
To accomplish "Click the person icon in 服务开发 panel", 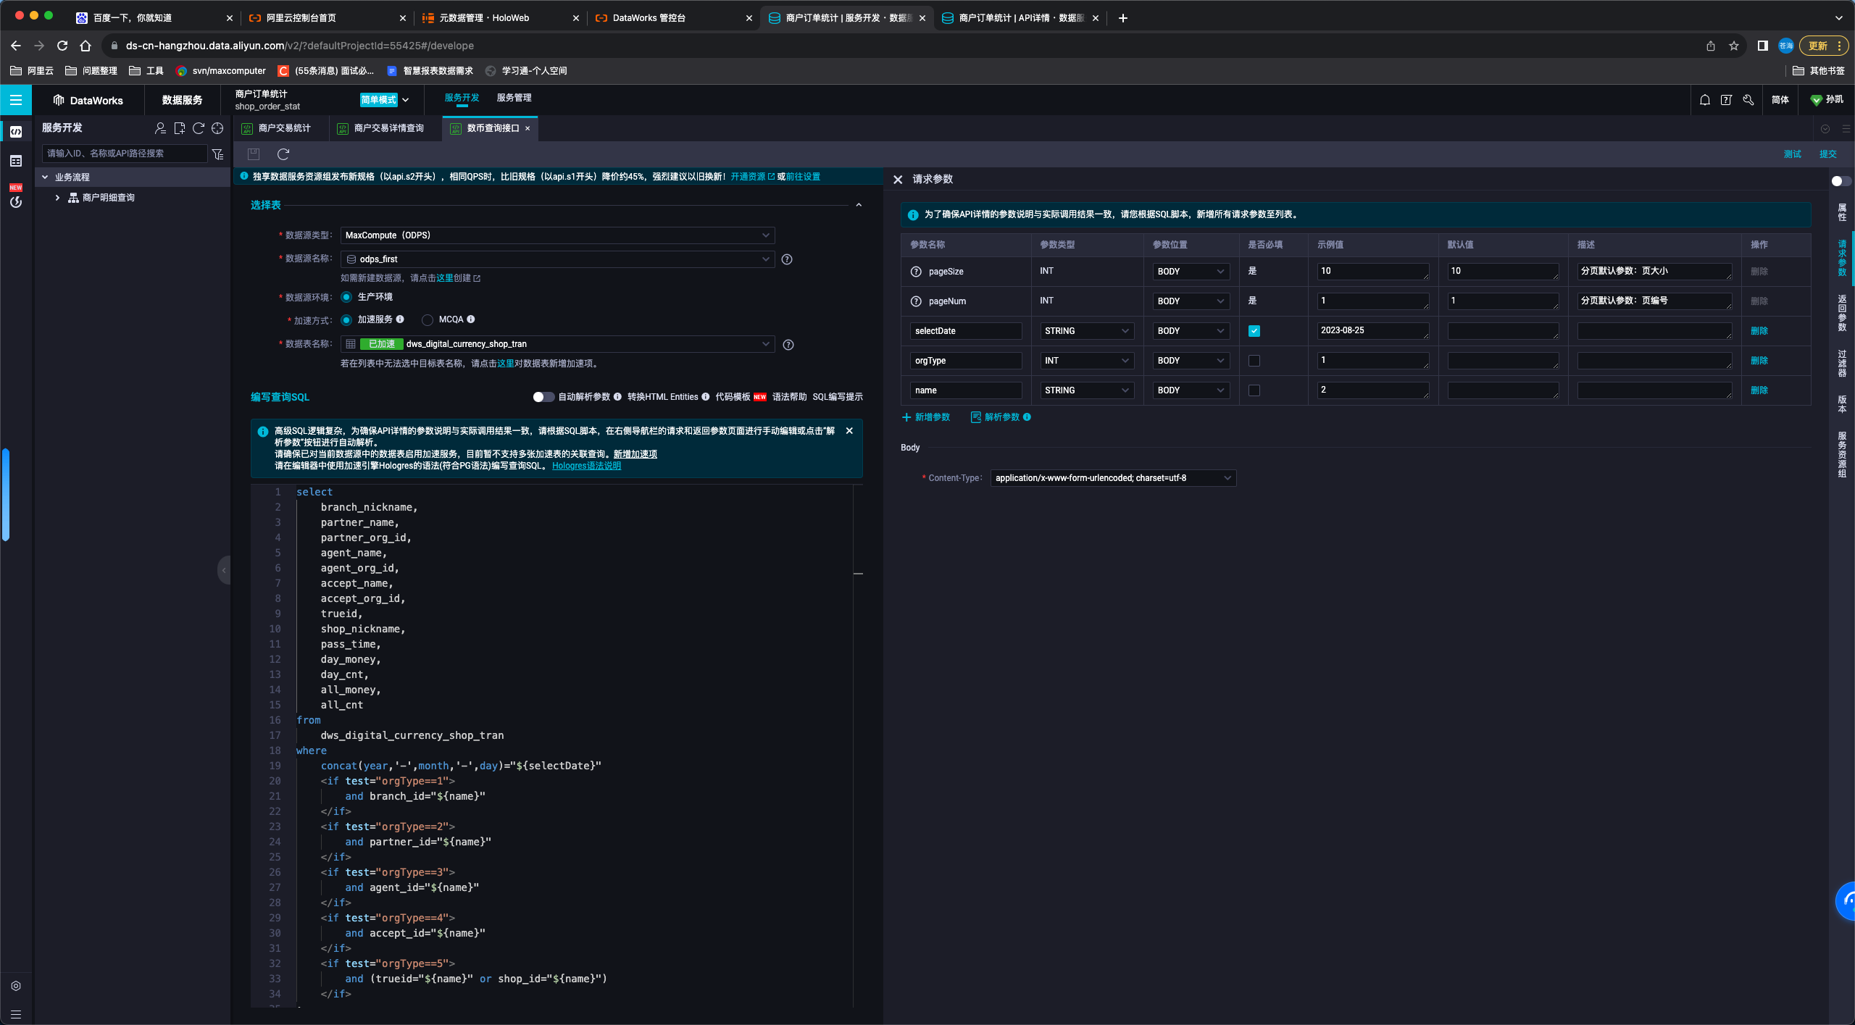I will (160, 128).
